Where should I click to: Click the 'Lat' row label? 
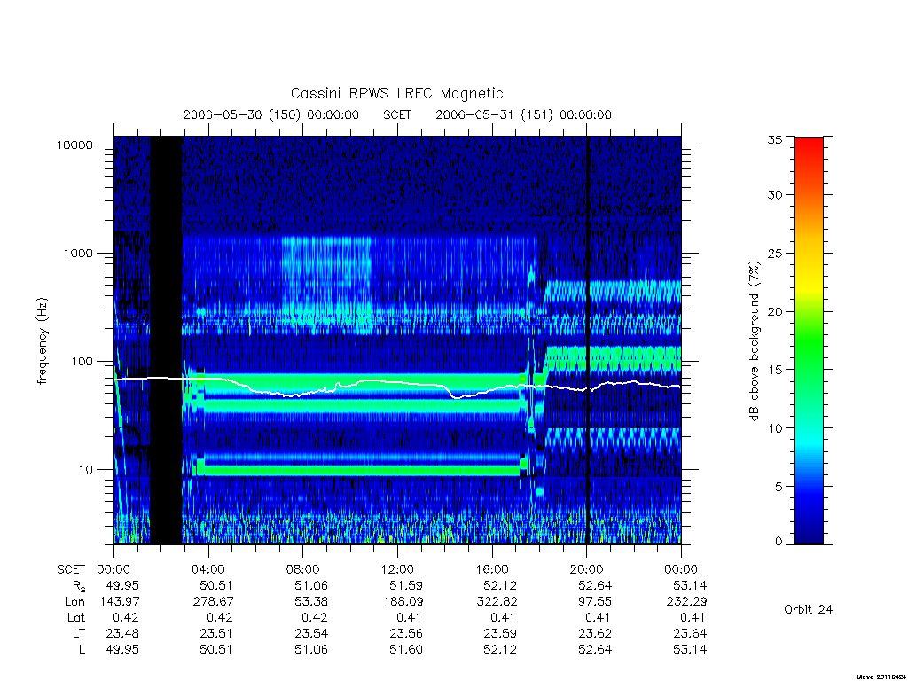(x=76, y=617)
